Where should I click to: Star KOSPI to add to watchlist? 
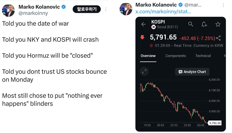tap(218, 24)
